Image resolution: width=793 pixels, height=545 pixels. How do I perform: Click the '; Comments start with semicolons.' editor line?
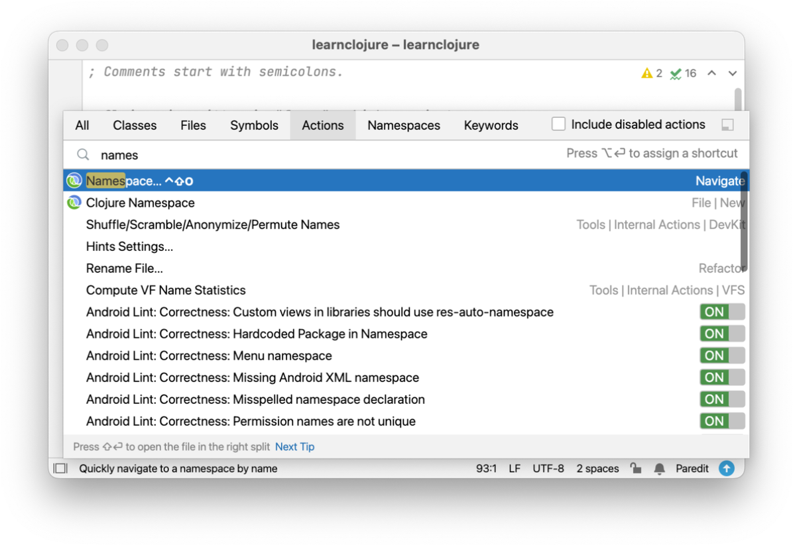pos(216,72)
